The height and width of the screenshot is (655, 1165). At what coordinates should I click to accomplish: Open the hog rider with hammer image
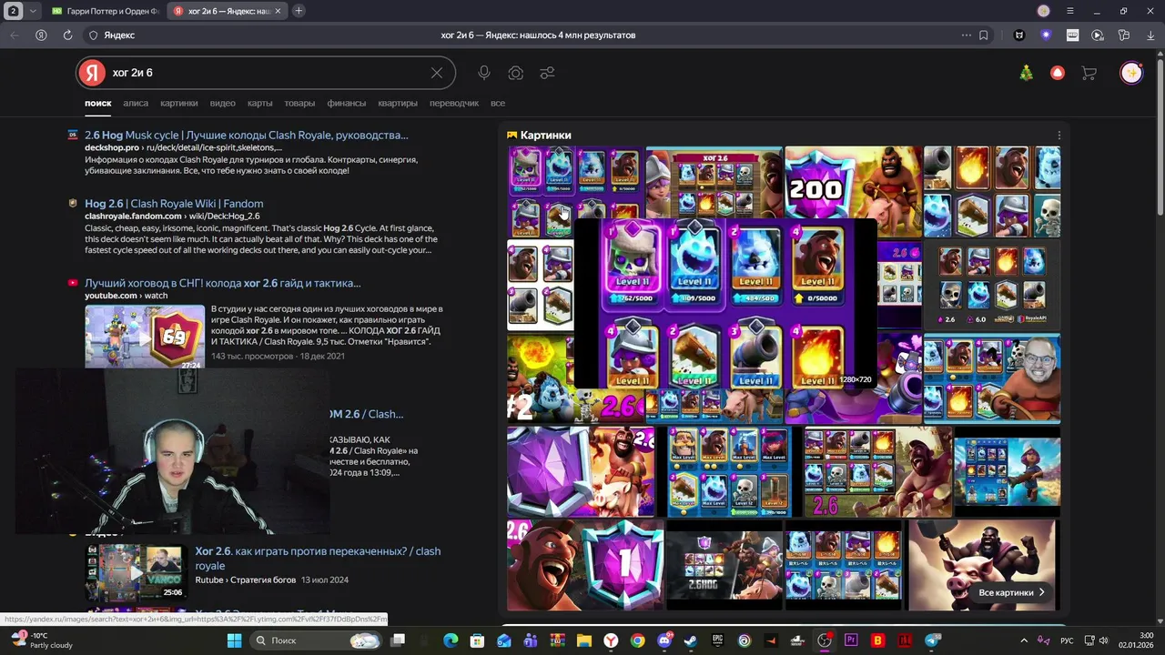[981, 565]
